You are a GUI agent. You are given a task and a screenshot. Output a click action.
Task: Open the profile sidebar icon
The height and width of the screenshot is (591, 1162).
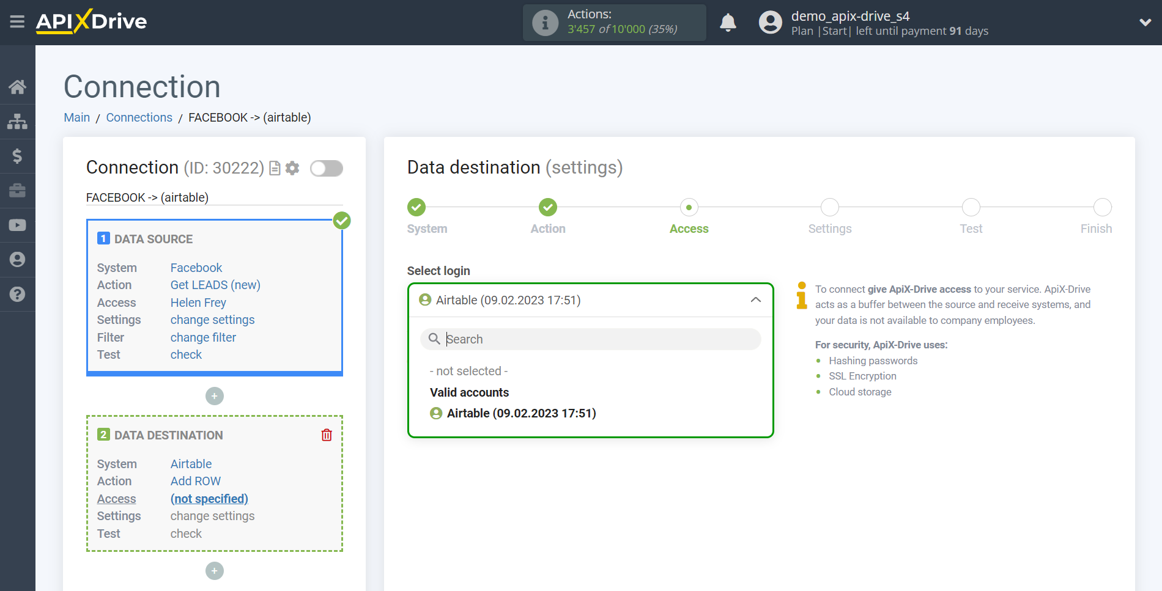click(x=17, y=260)
